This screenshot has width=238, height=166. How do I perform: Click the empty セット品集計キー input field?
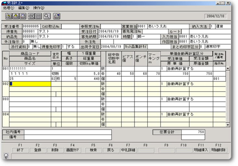click(159, 47)
